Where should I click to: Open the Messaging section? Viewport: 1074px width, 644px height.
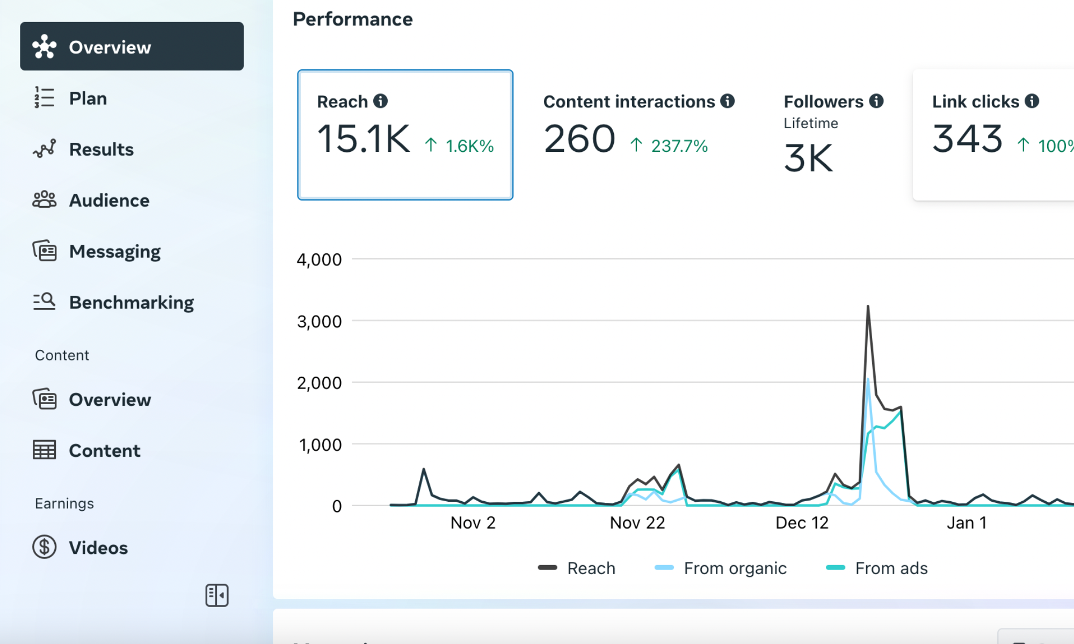[115, 251]
